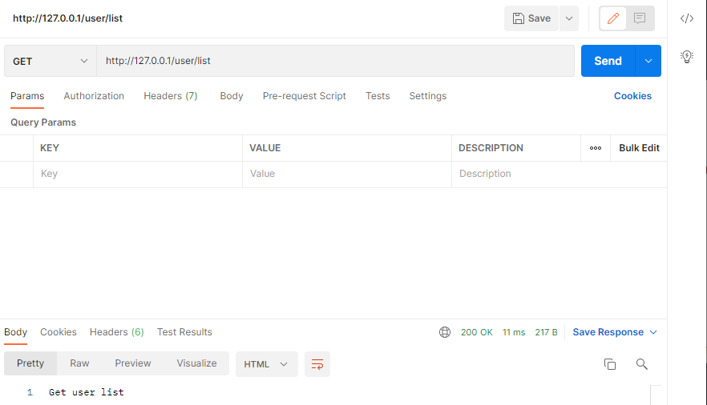The width and height of the screenshot is (707, 405).
Task: Select the Raw response view
Action: pyautogui.click(x=79, y=363)
